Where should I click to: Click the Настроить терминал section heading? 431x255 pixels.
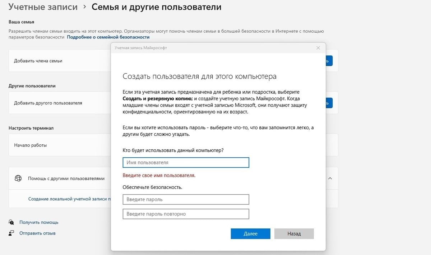coord(31,128)
